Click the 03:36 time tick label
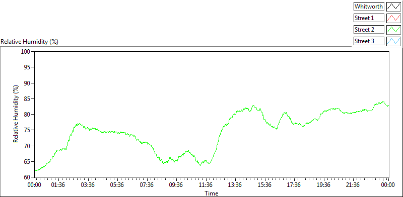The height and width of the screenshot is (197, 403). pos(88,185)
